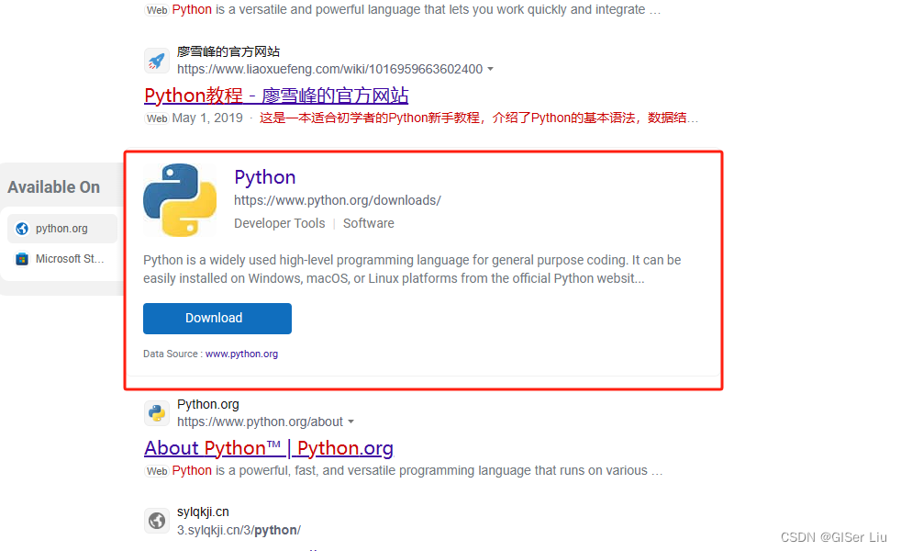This screenshot has height=551, width=901.
Task: Click the python.org globe icon
Action: click(x=22, y=229)
